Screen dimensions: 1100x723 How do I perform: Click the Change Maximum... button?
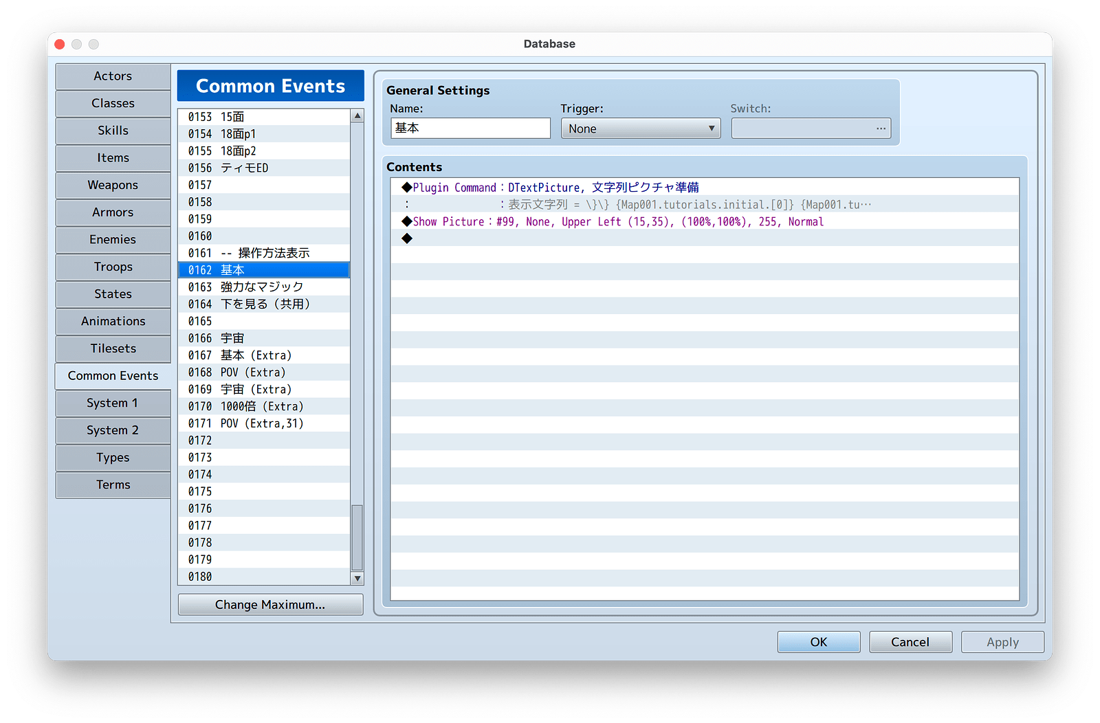click(x=270, y=605)
